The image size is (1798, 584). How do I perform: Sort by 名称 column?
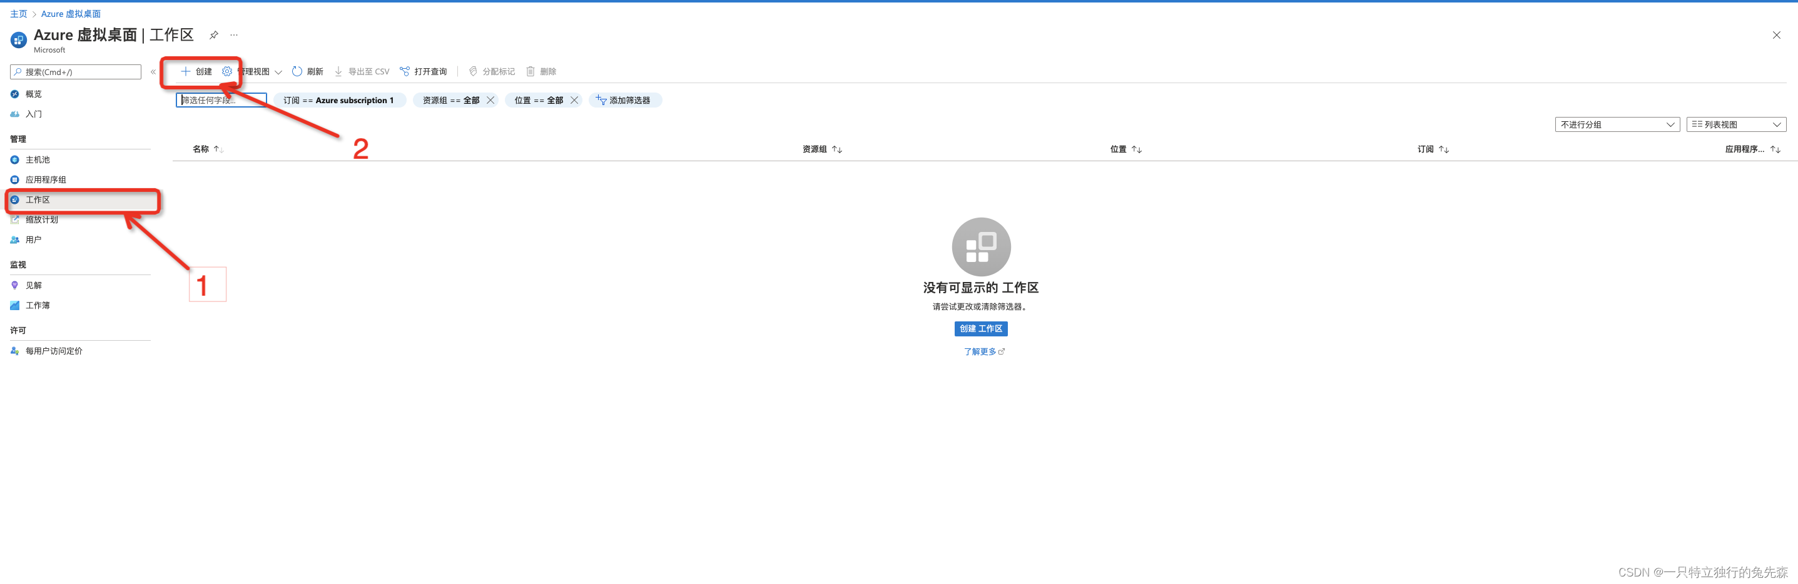pos(207,149)
